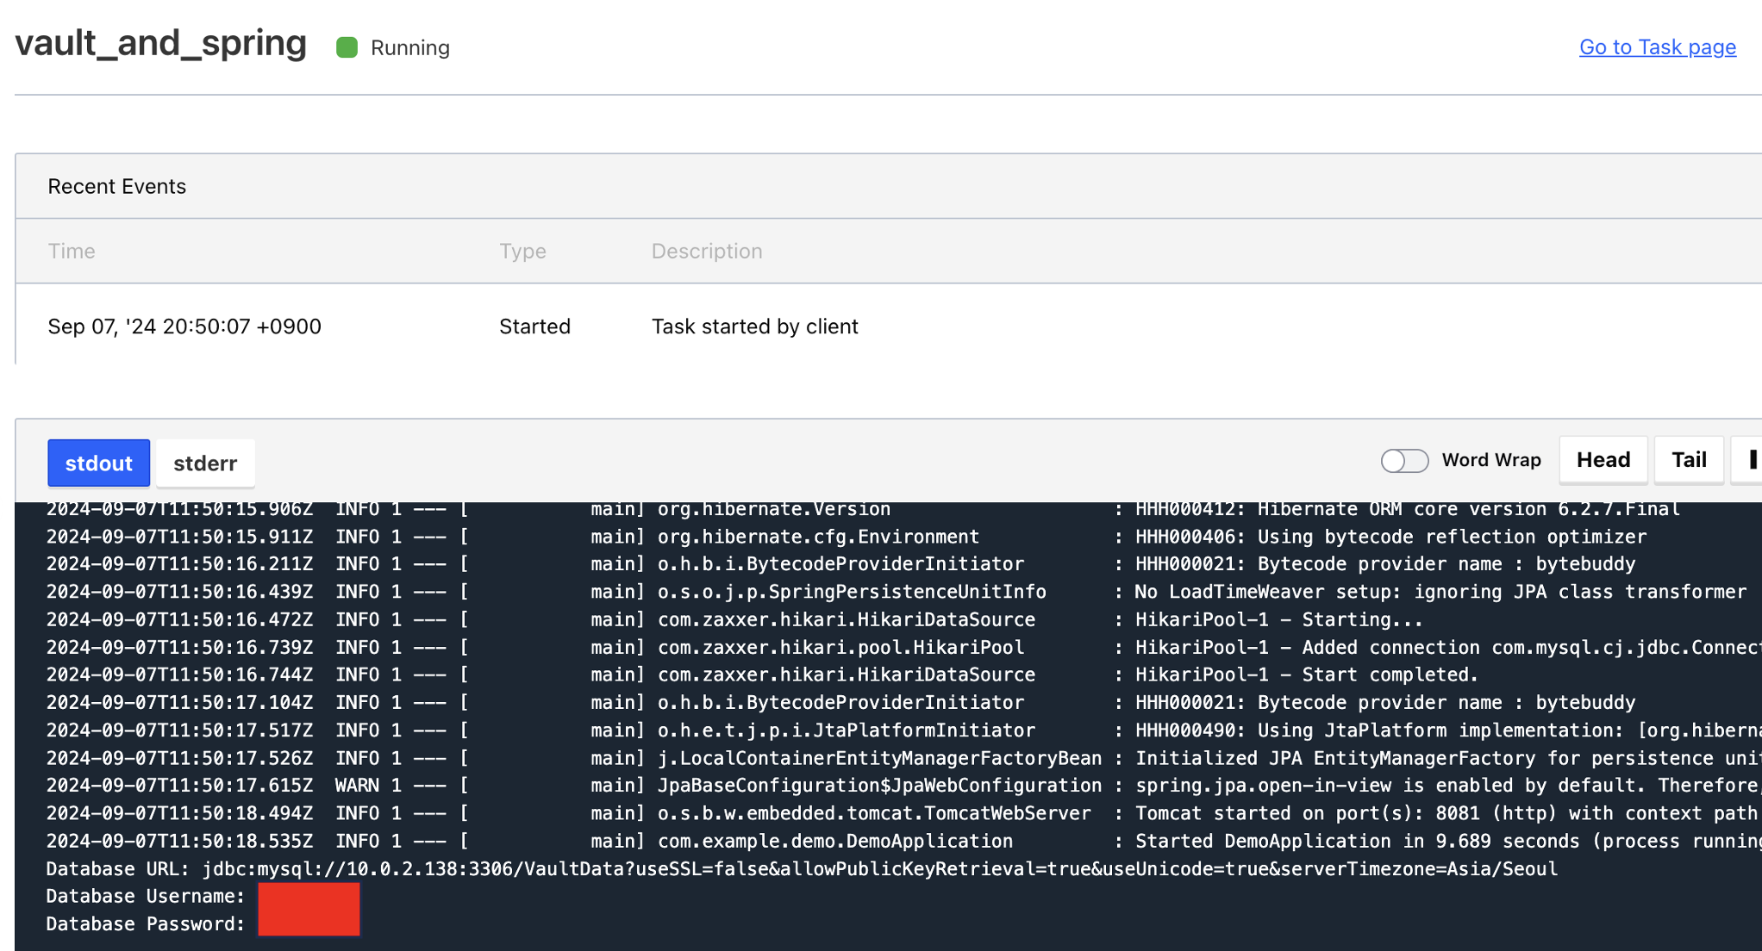Click the Recent Events section header
The width and height of the screenshot is (1762, 951).
click(116, 186)
